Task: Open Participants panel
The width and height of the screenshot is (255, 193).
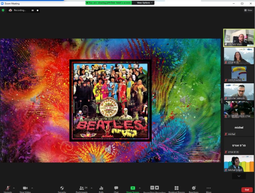Action: point(82,189)
